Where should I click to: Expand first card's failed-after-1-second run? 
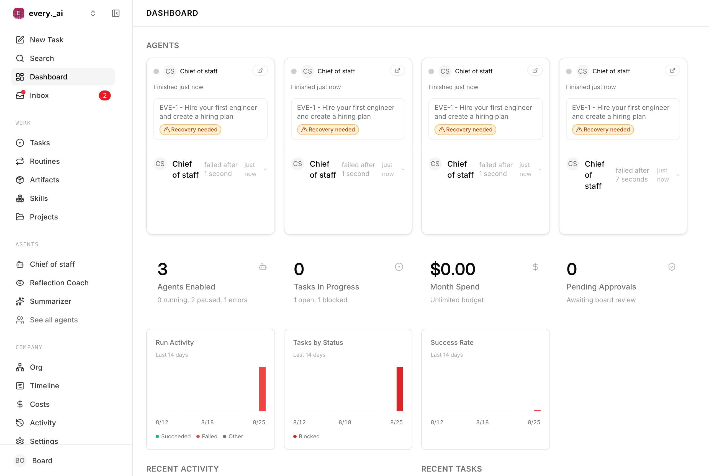pyautogui.click(x=265, y=169)
